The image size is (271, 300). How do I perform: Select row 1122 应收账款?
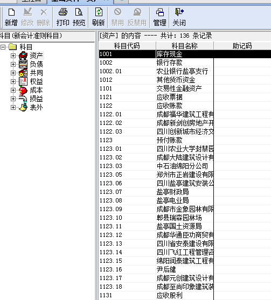pyautogui.click(x=185, y=106)
